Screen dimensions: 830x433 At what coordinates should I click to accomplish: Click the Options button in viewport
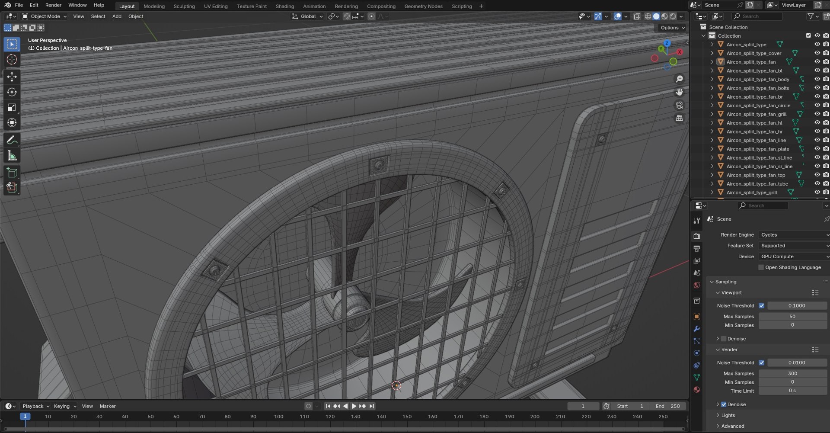click(672, 28)
